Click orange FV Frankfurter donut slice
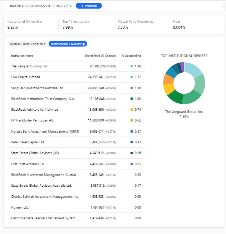Screen dimensions: 226x234 168,79
